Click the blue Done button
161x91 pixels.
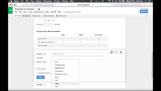point(41,77)
